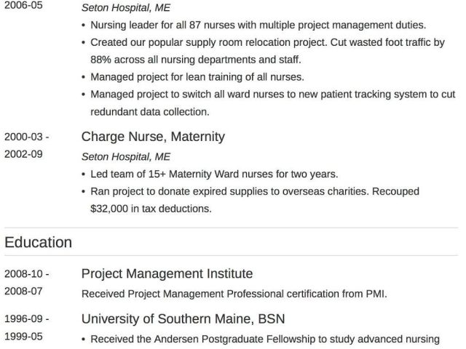Click the 2008-10 date in Education
Screen dimensions: 466x349
coord(27,274)
